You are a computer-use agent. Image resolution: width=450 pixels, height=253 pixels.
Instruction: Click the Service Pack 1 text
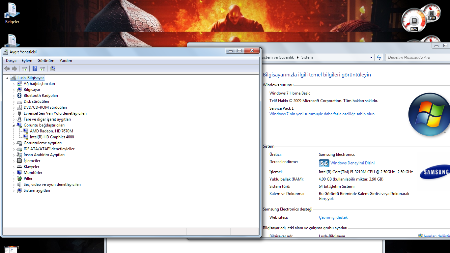coord(282,108)
